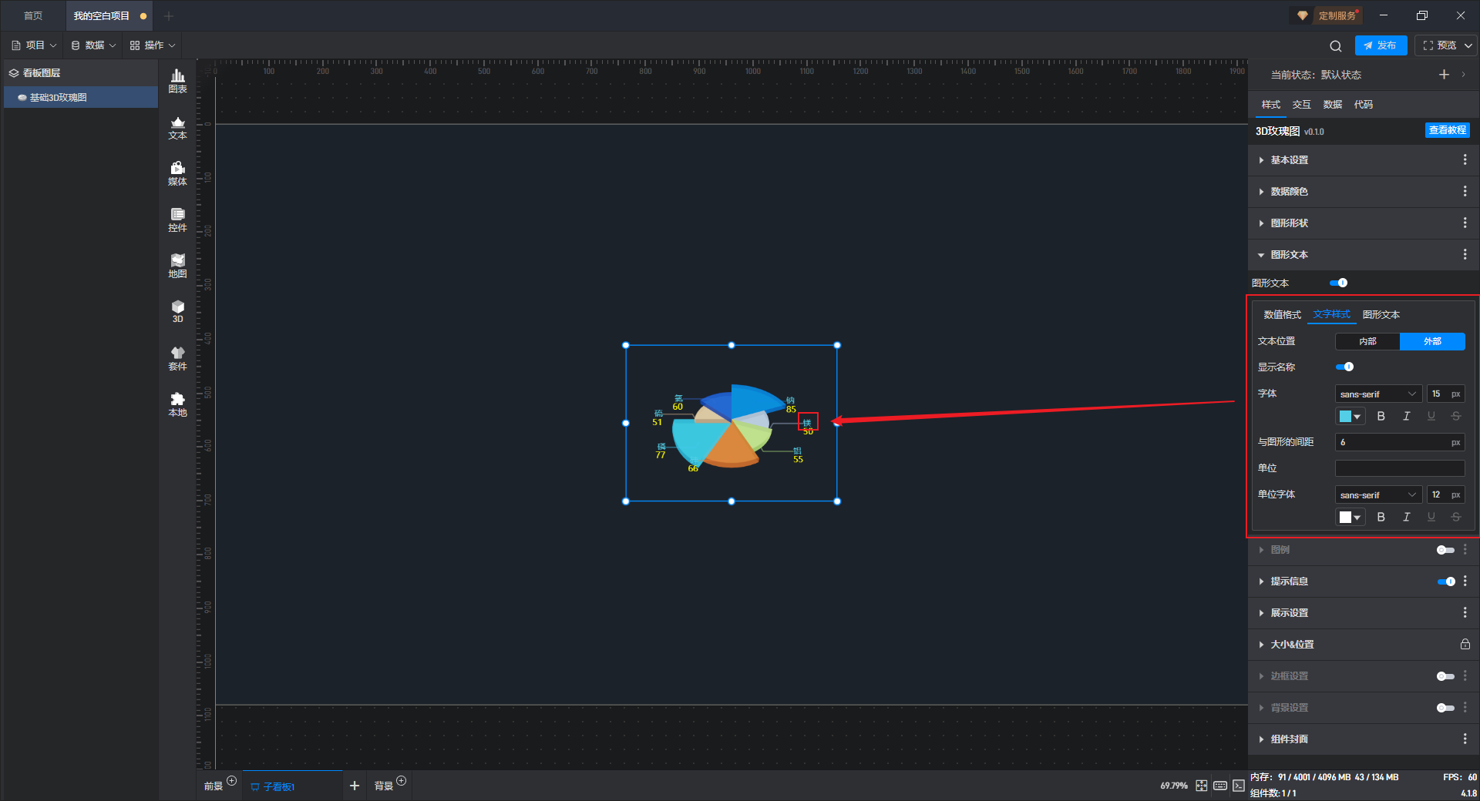Click the 与图形的间距 spacing input field

[1400, 442]
